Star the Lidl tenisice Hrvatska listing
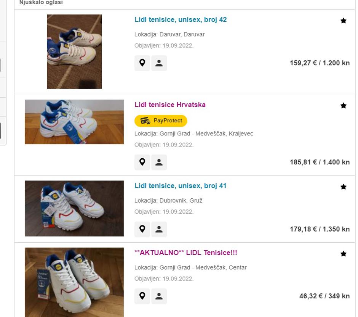The width and height of the screenshot is (358, 317). click(x=343, y=106)
